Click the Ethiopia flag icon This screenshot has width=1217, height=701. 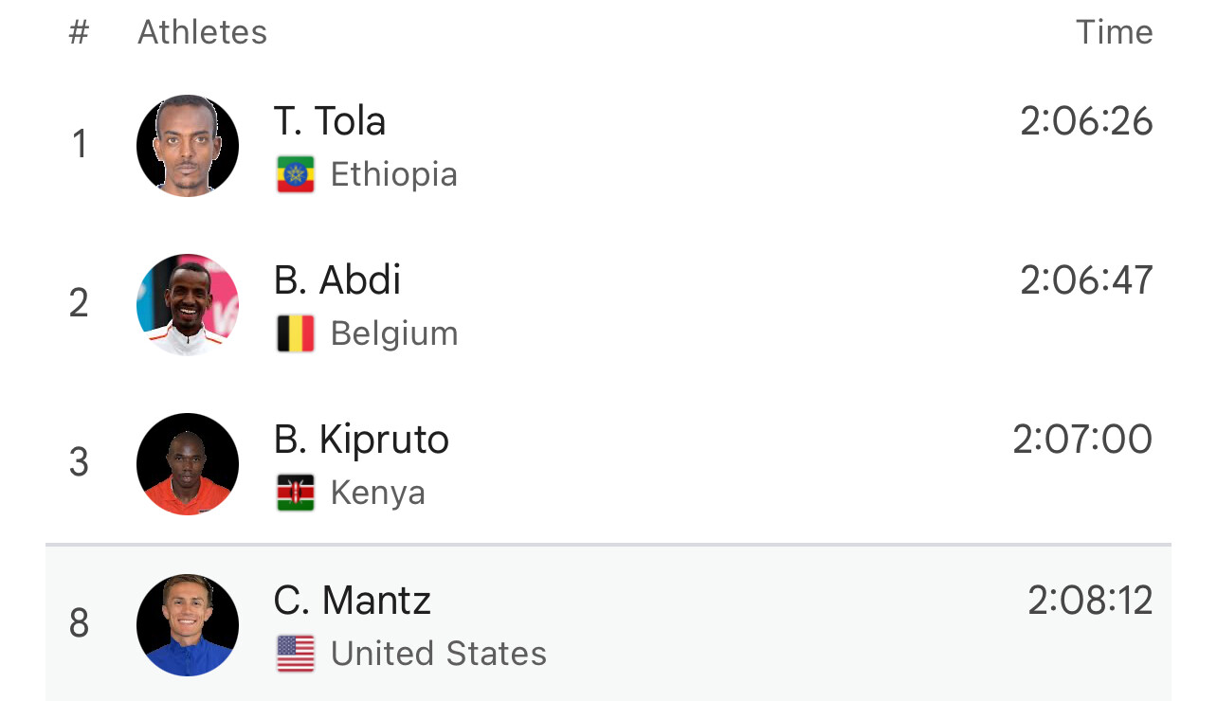pos(296,175)
